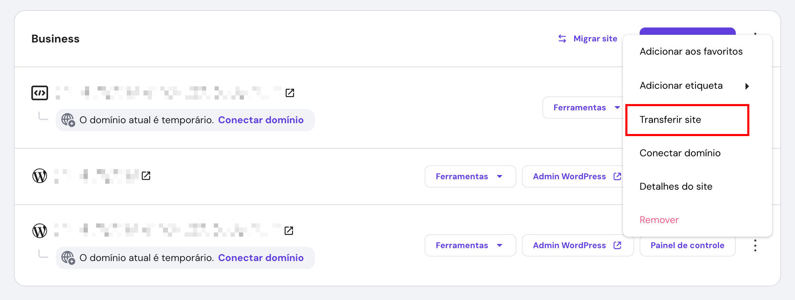
Task: Expand Ferramentas dropdown in the bottom row
Action: (470, 245)
